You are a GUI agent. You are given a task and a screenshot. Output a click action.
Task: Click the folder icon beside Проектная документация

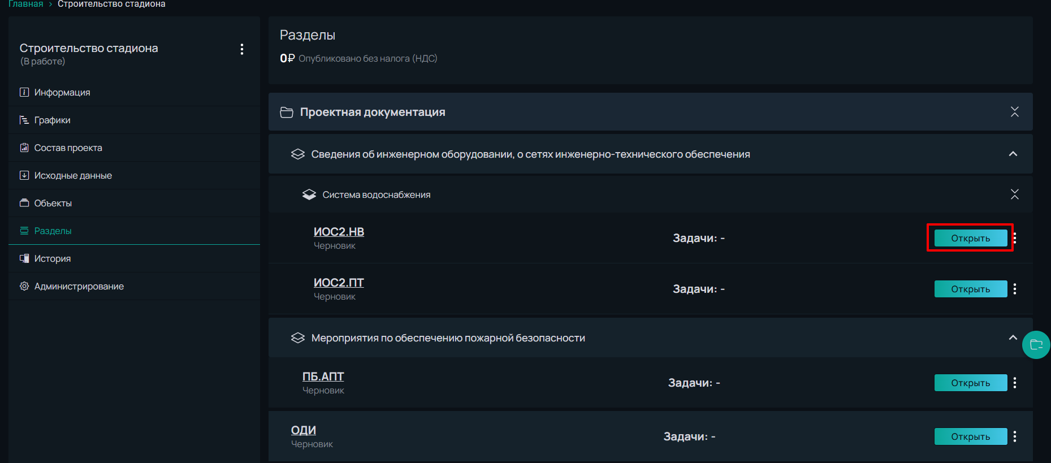pos(287,112)
